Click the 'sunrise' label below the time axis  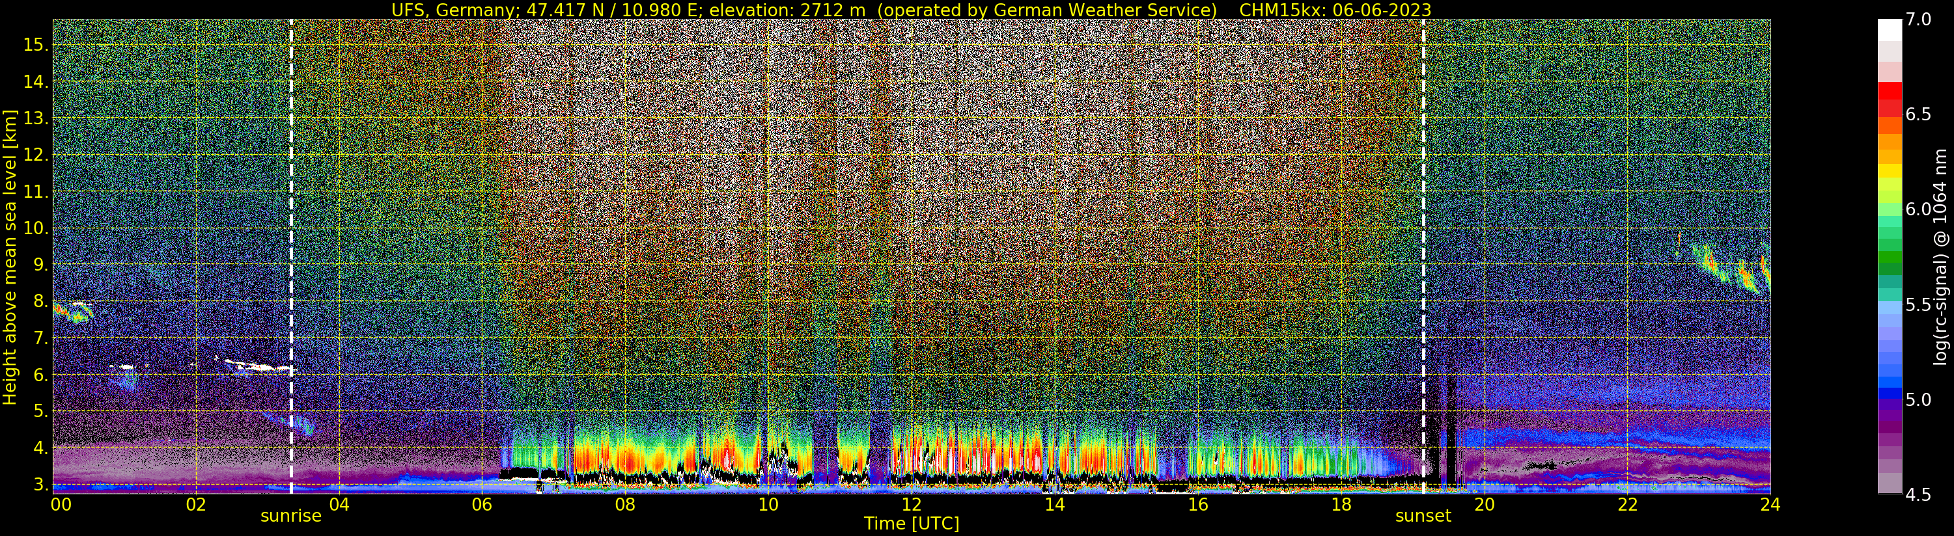pyautogui.click(x=291, y=516)
